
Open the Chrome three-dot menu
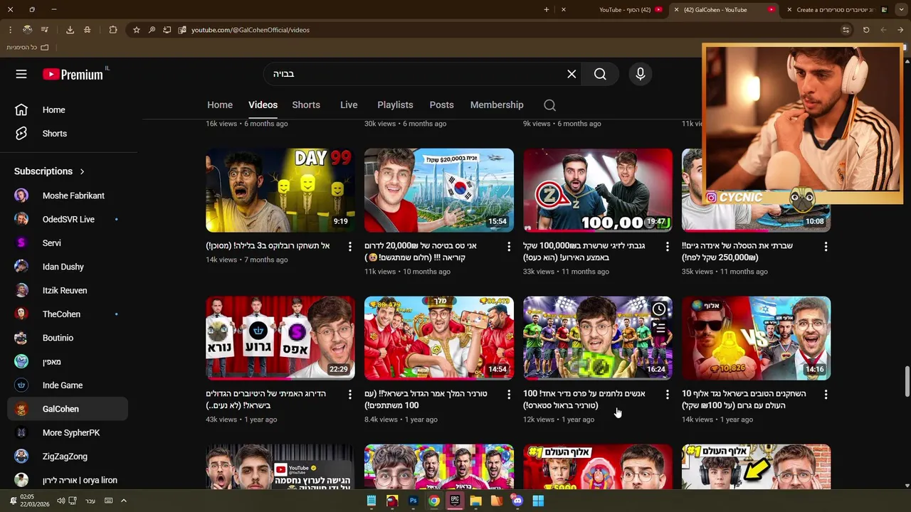10,30
